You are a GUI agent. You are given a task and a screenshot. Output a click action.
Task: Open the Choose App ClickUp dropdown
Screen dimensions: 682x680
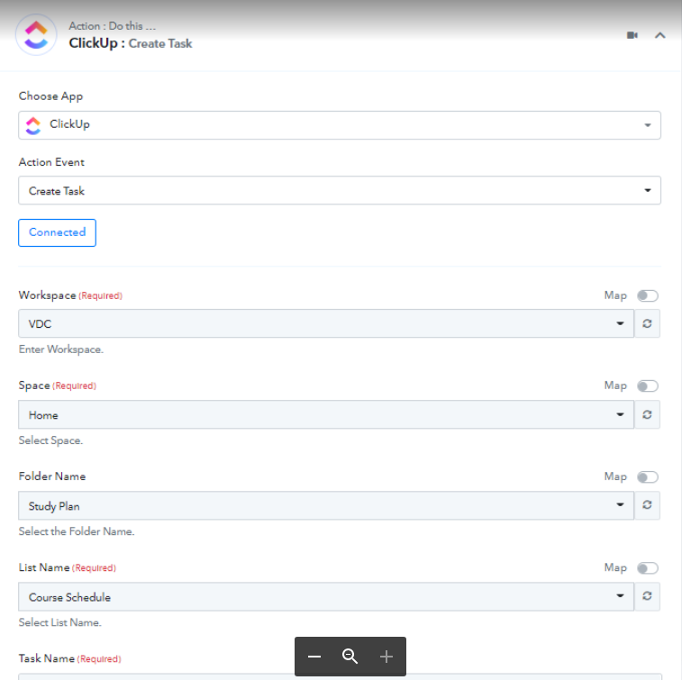coord(340,125)
